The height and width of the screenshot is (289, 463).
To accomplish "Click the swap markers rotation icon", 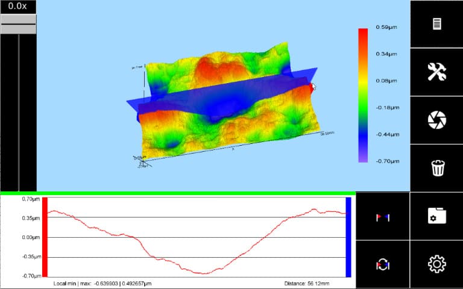I will (x=382, y=264).
